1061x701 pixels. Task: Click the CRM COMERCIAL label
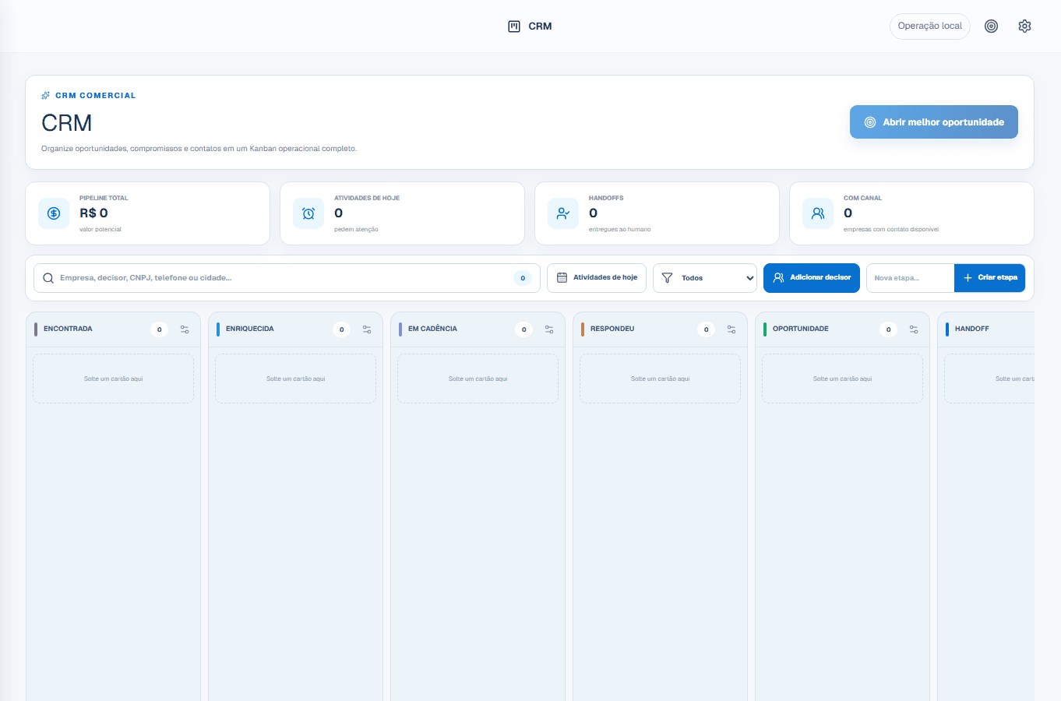coord(96,96)
